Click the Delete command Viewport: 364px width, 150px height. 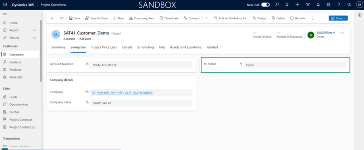point(278,18)
